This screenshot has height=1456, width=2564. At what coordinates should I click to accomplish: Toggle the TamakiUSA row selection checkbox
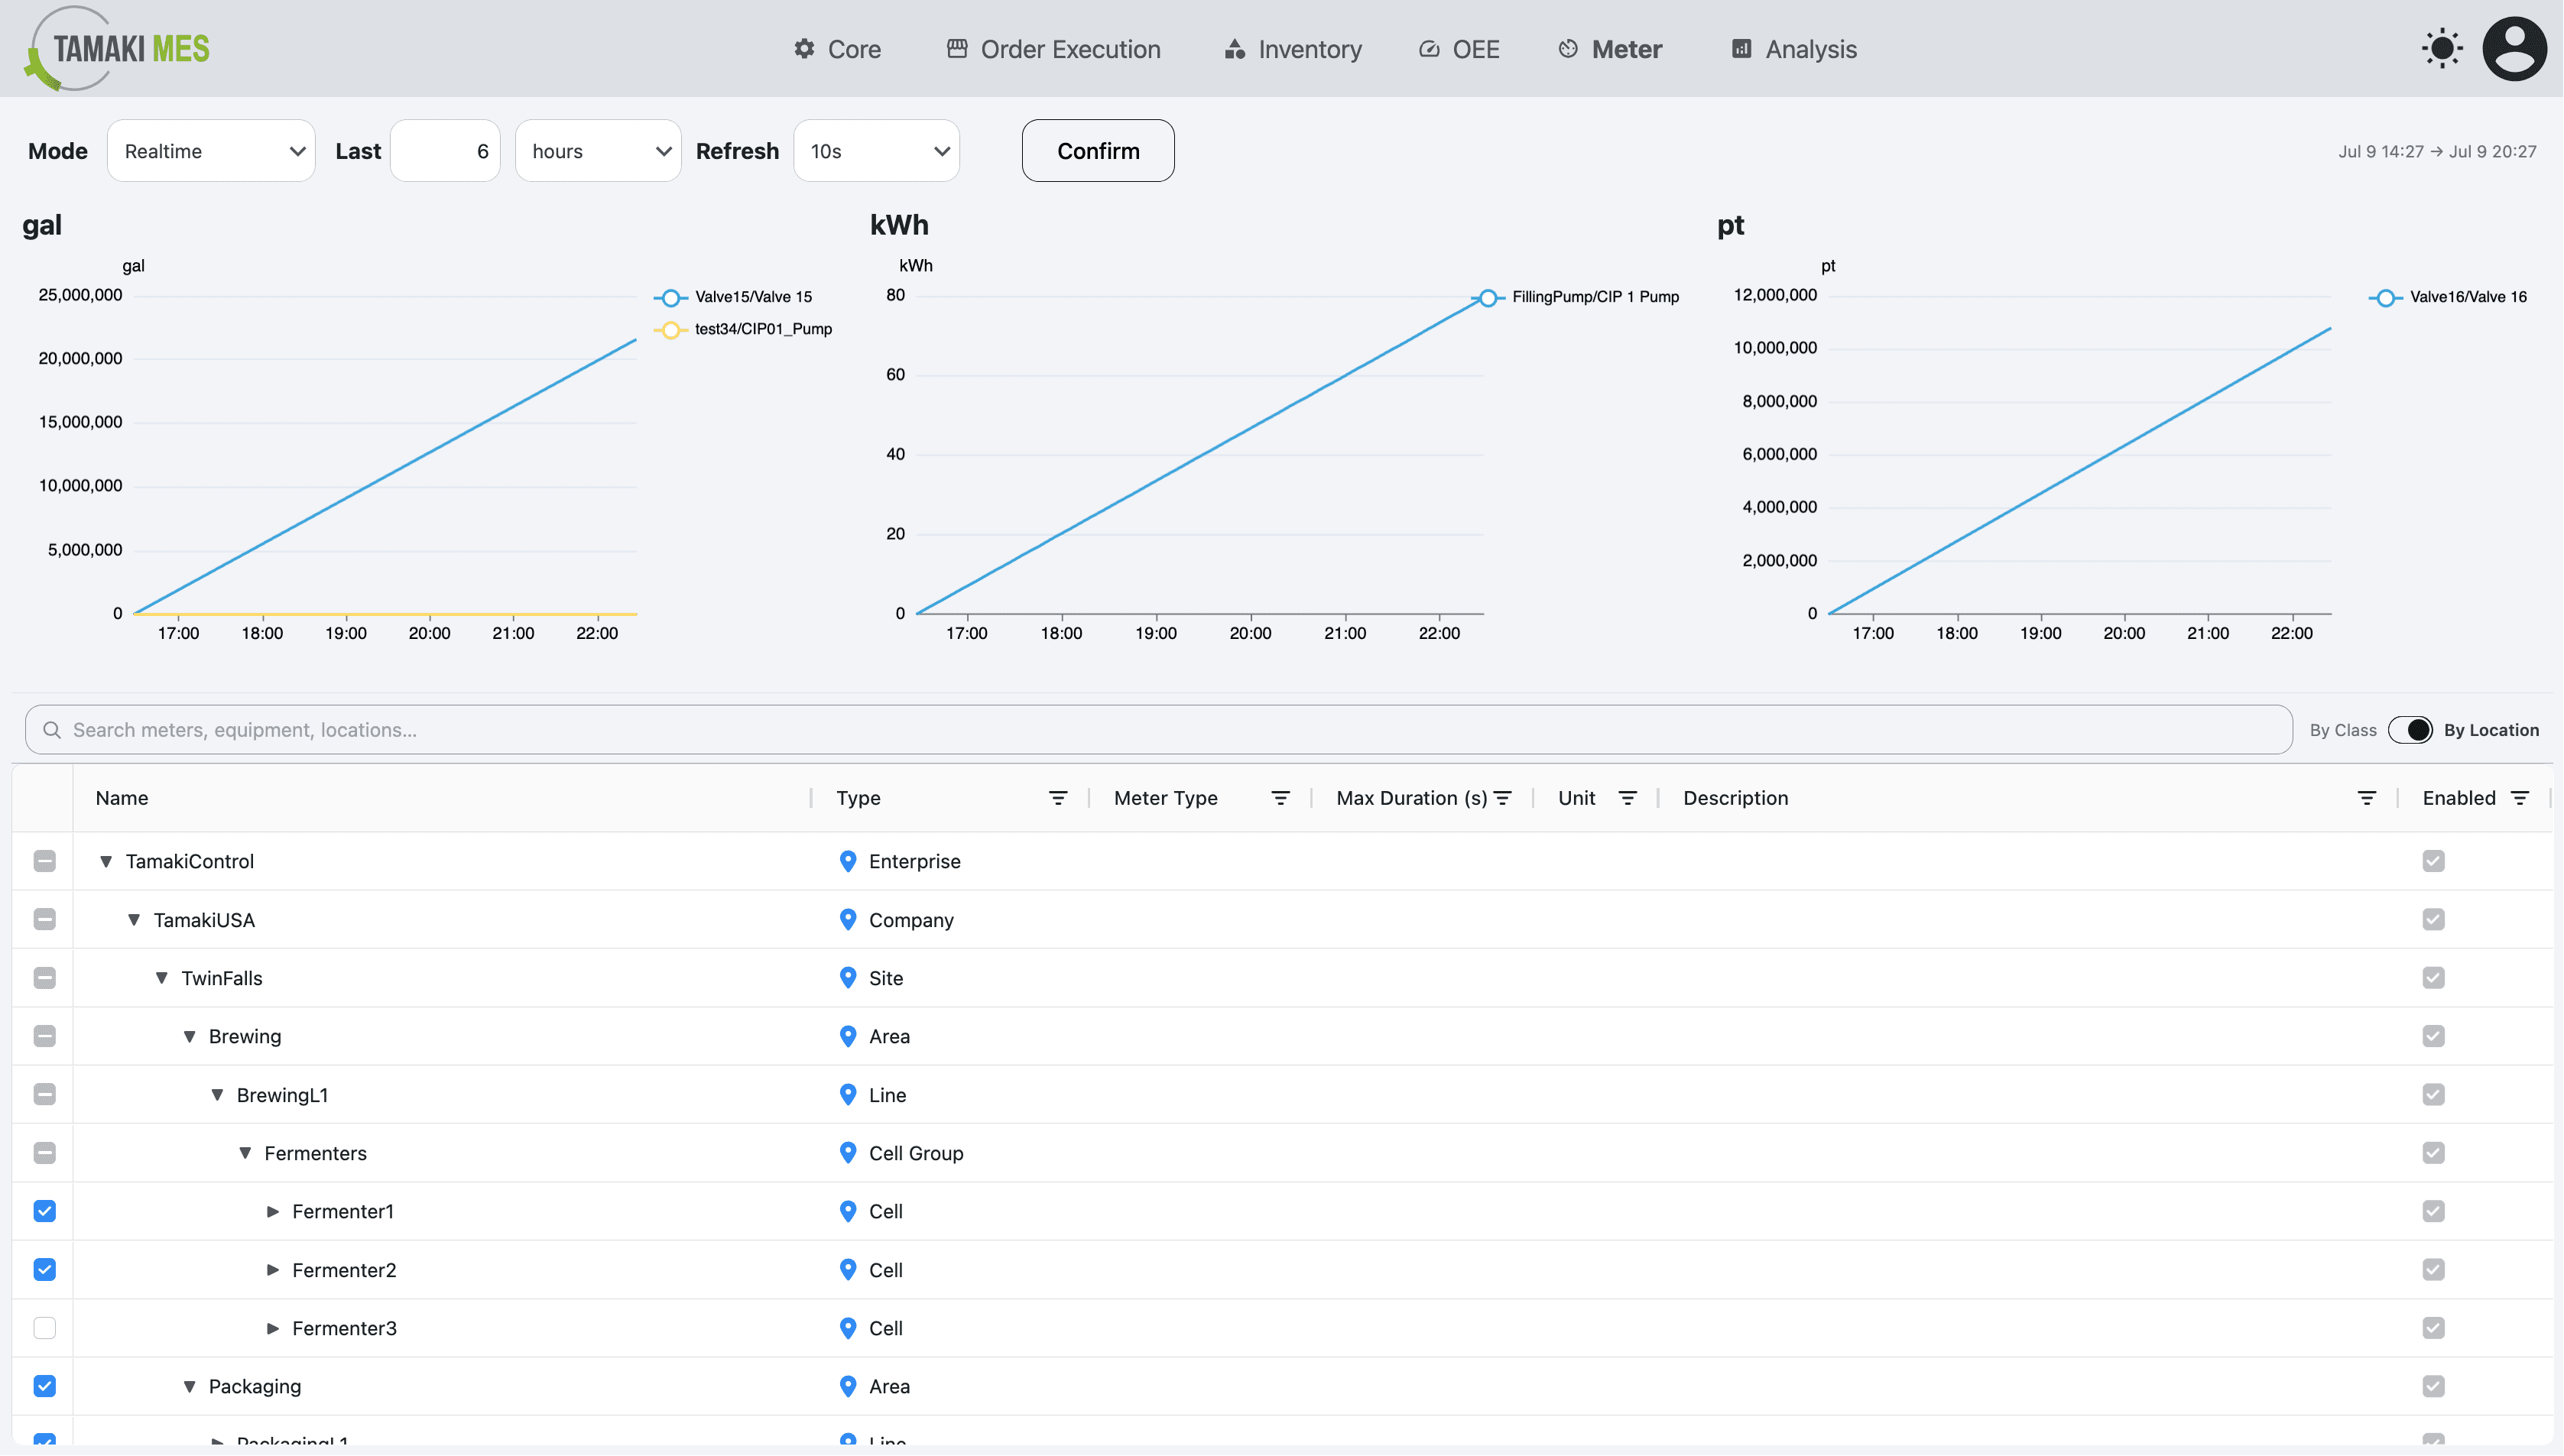coord(44,919)
